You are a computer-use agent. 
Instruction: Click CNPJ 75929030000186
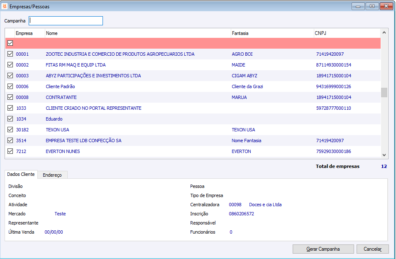[x=334, y=151]
